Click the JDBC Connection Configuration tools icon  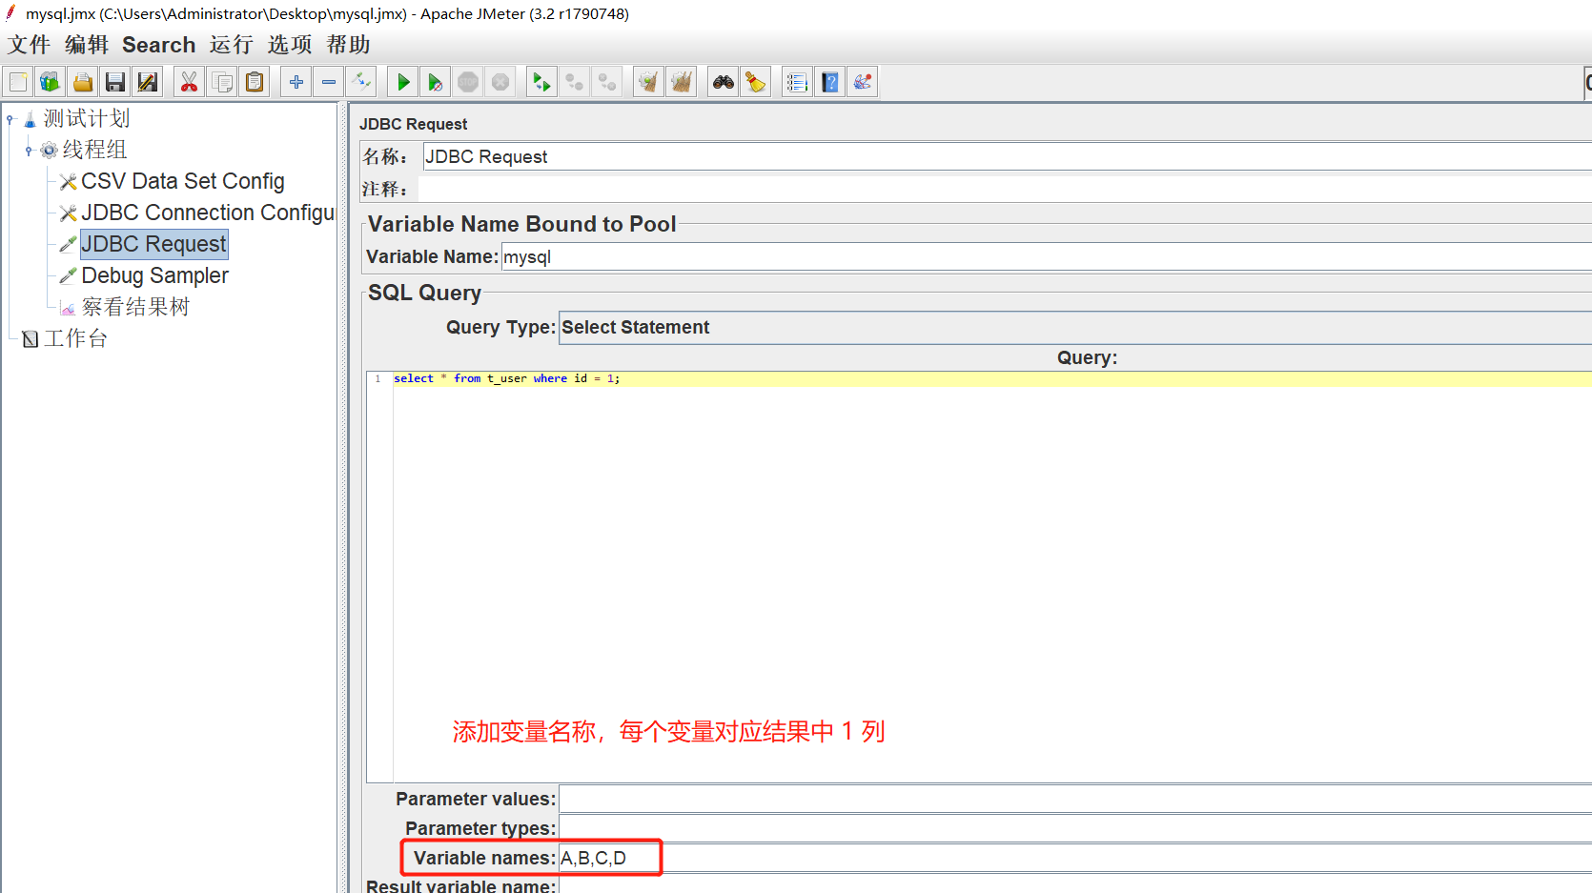coord(68,213)
